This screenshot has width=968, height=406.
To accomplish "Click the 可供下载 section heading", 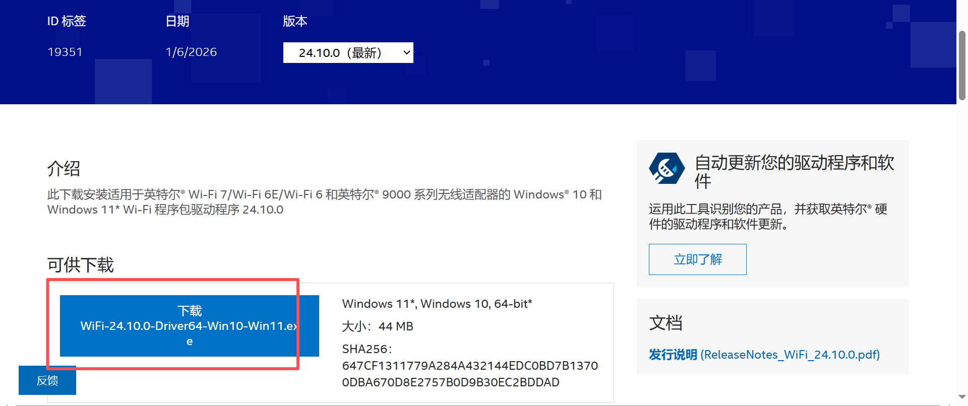I will click(81, 264).
